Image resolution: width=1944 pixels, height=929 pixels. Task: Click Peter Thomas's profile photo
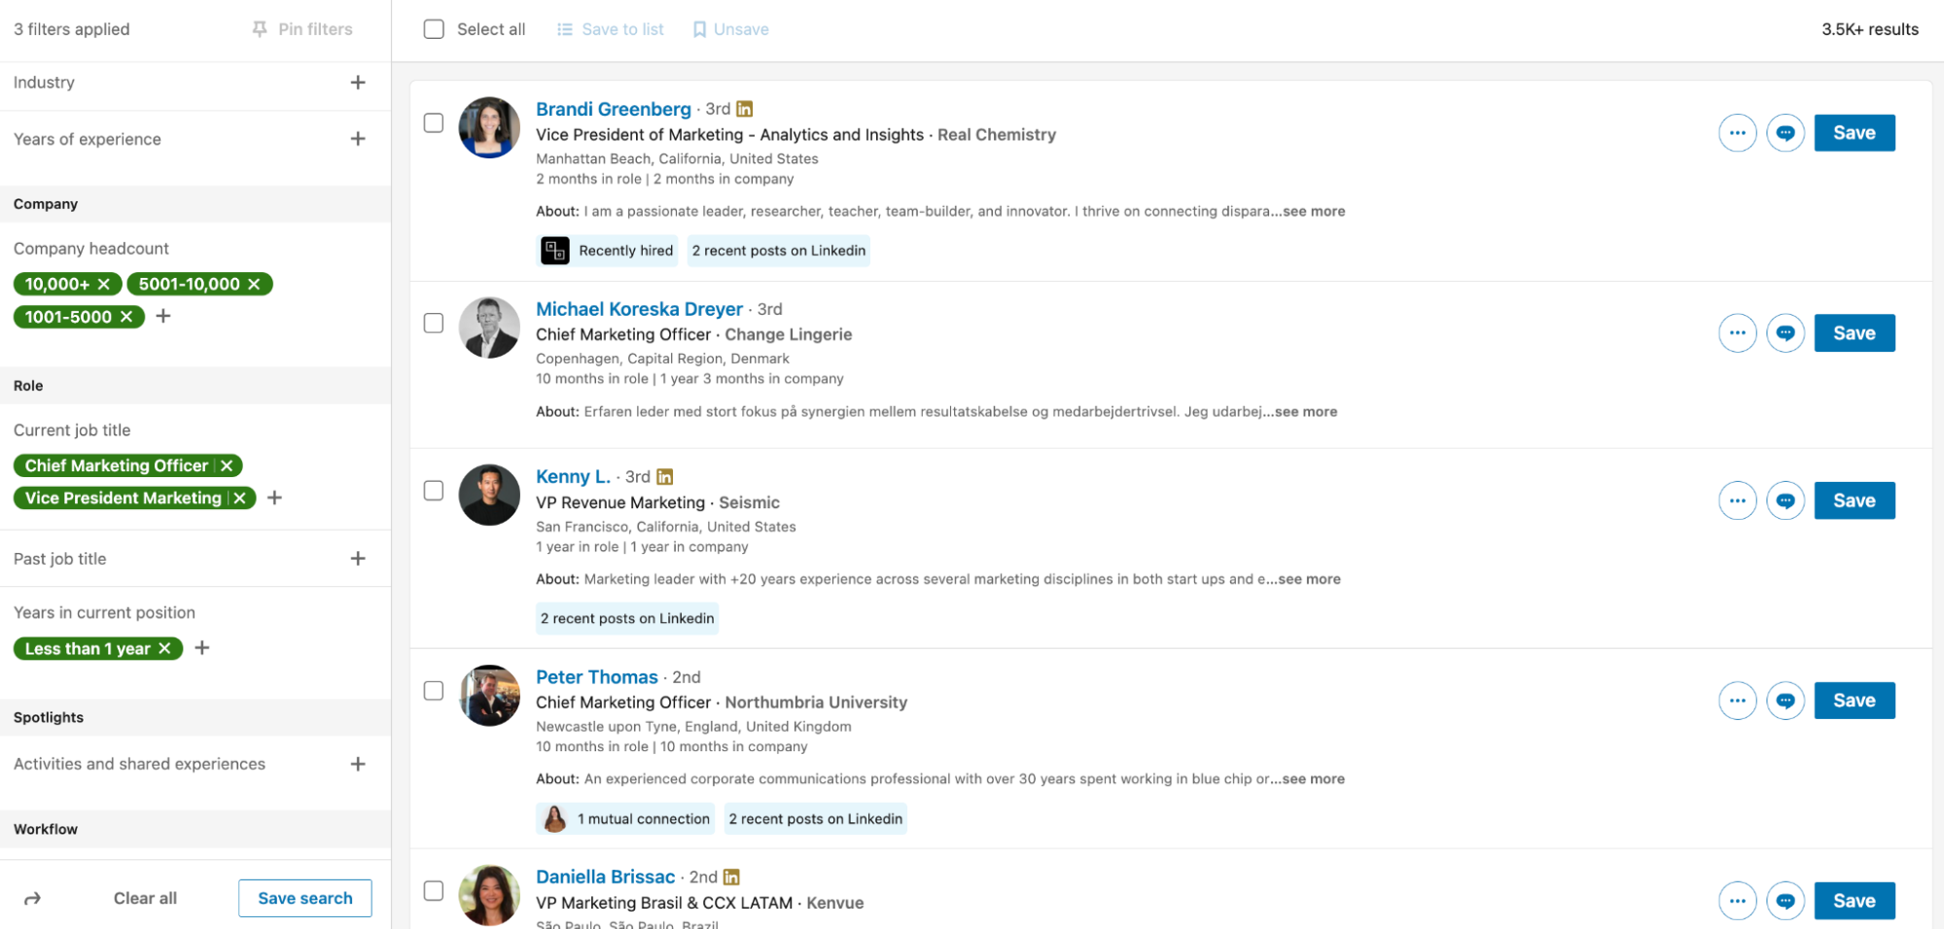click(x=489, y=696)
